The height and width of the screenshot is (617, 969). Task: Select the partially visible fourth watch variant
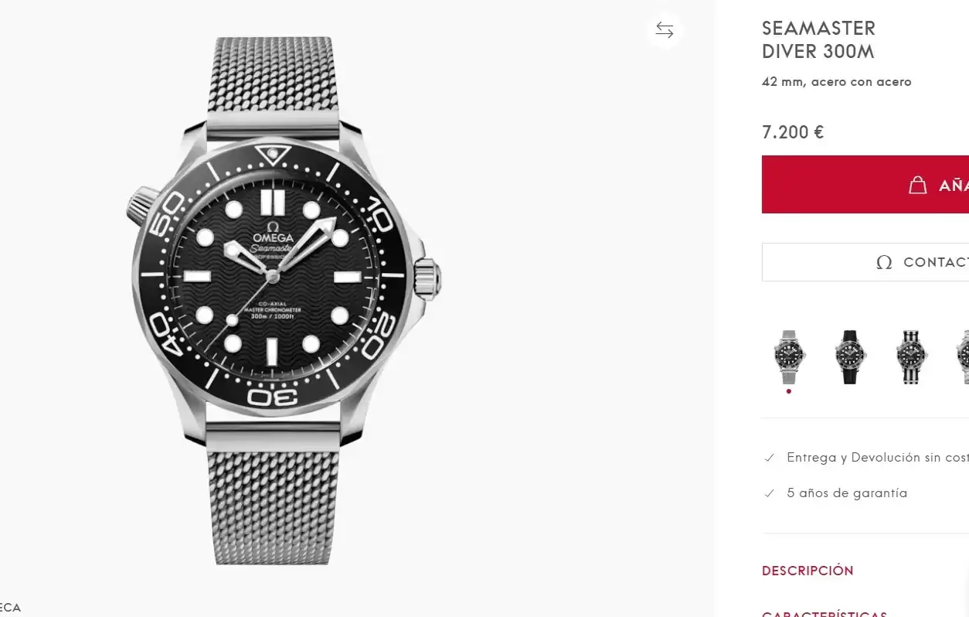click(x=962, y=356)
